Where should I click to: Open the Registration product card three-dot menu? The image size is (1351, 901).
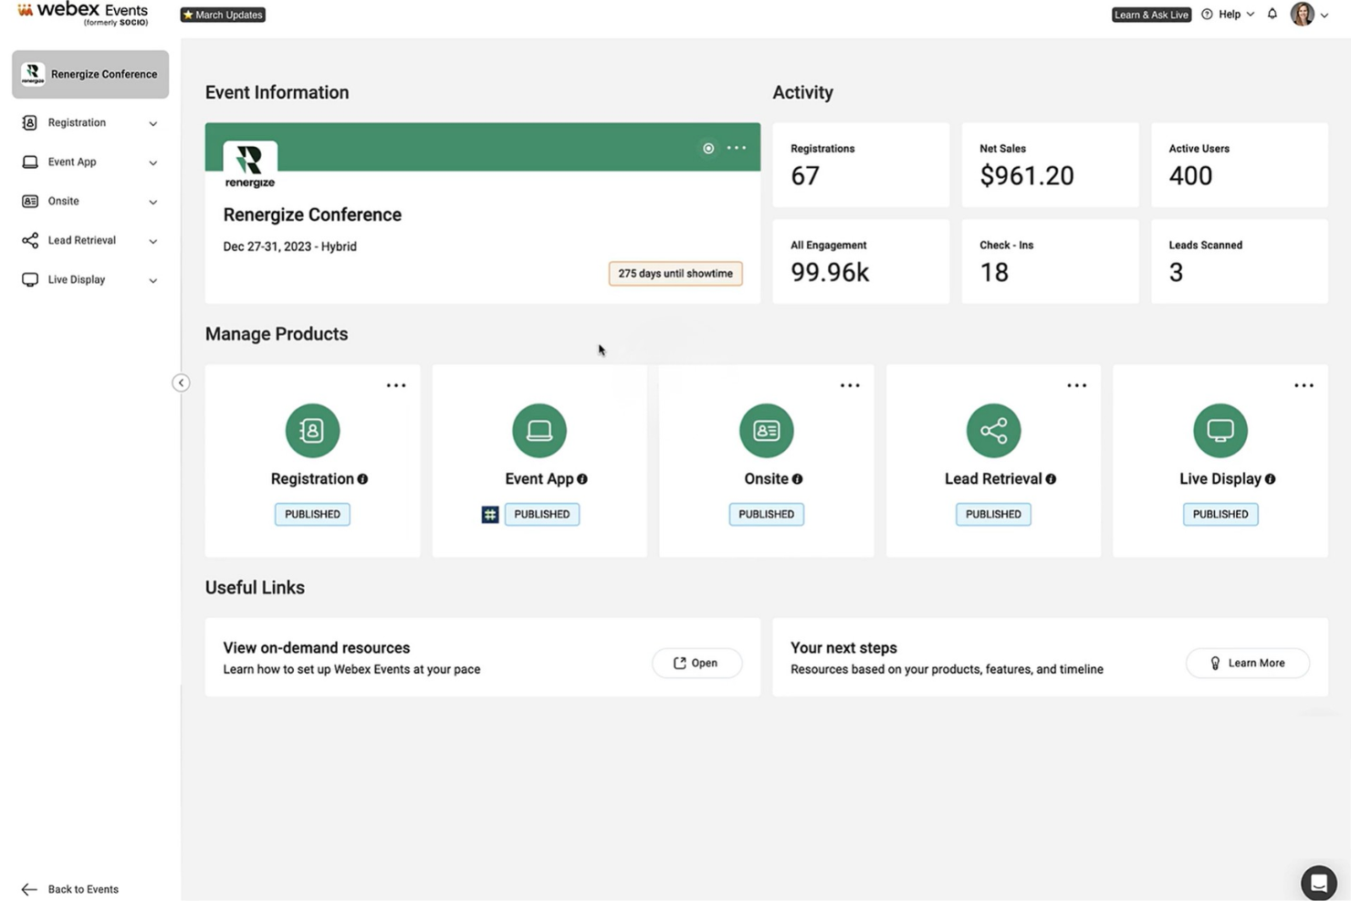[396, 385]
